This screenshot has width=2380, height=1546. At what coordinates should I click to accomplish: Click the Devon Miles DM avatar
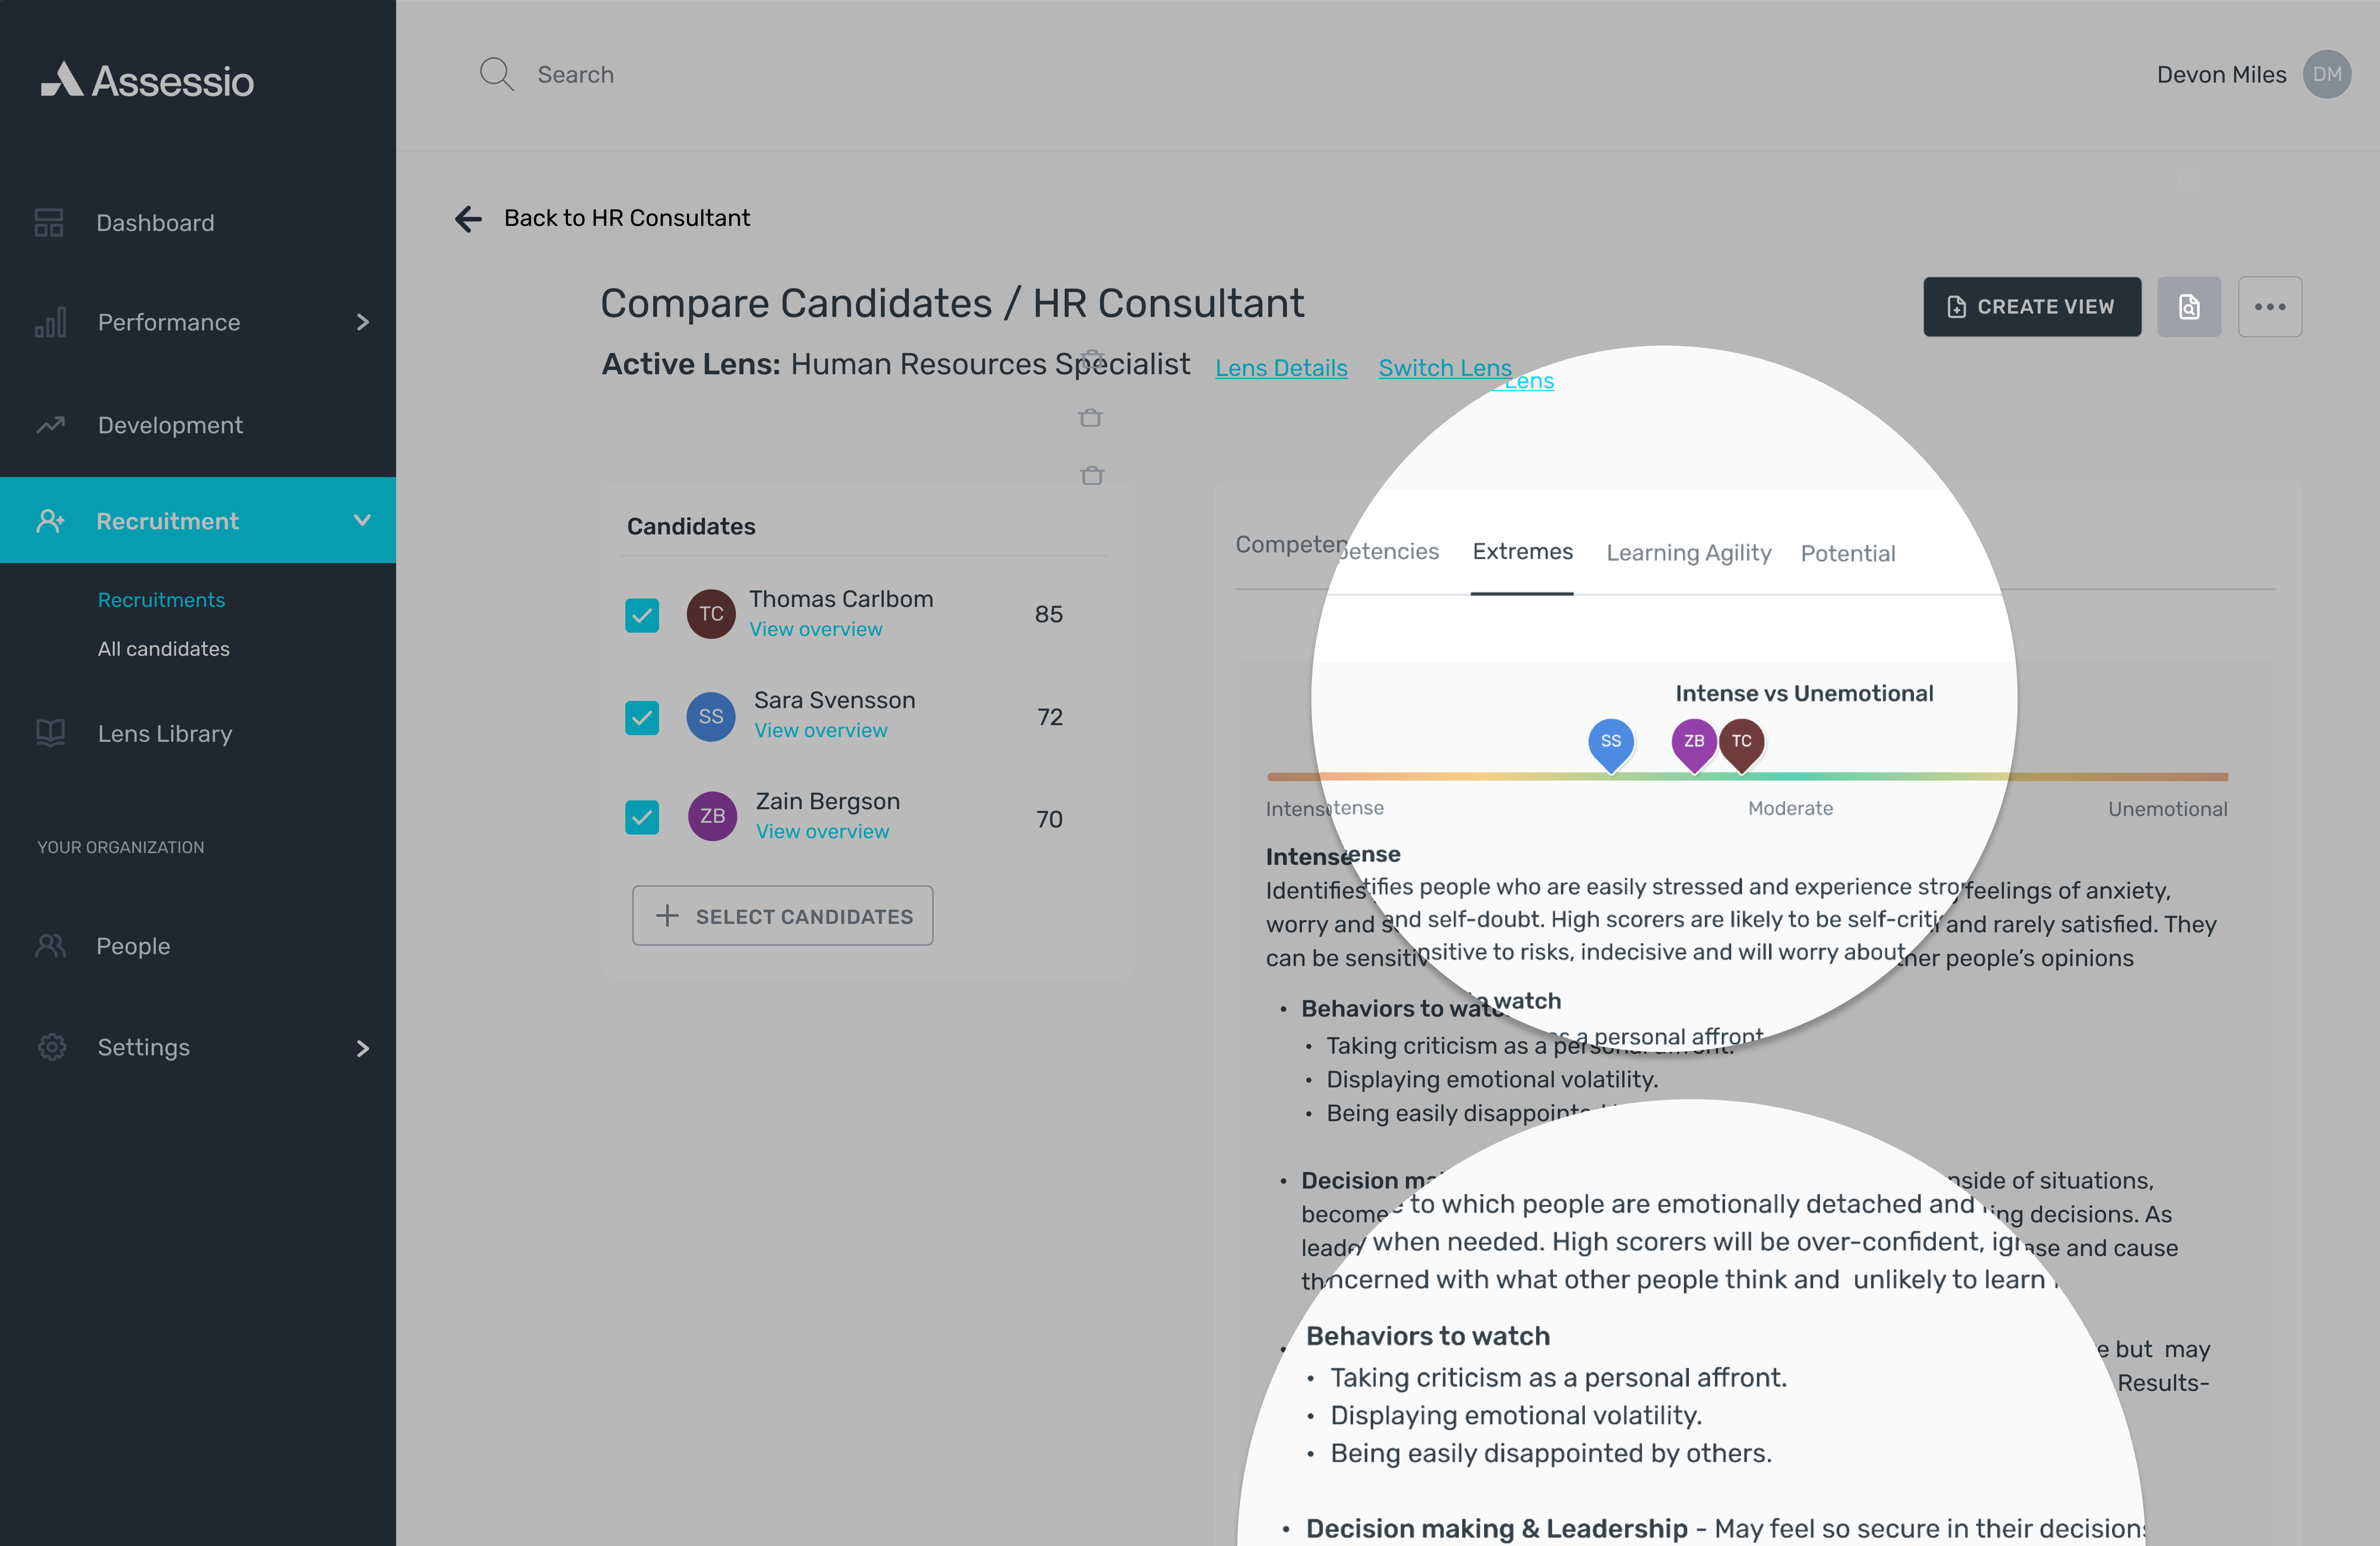click(x=2326, y=74)
